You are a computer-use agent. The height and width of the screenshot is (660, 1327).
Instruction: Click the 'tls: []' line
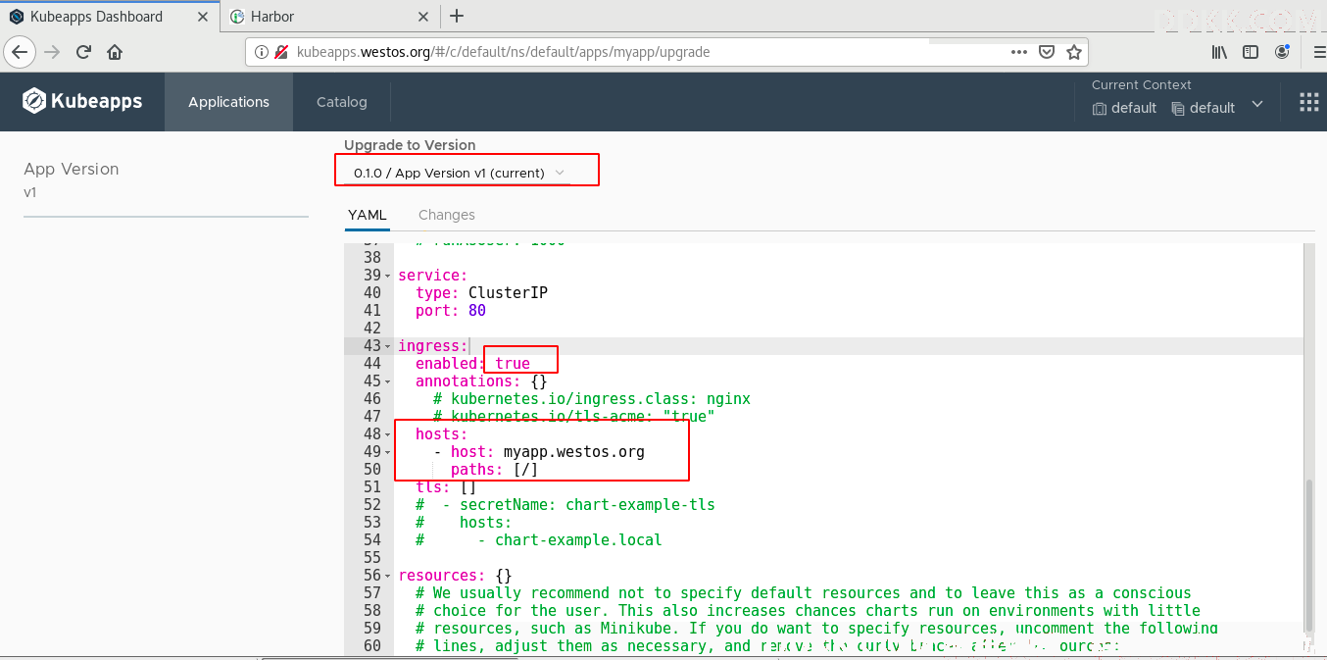[x=446, y=487]
